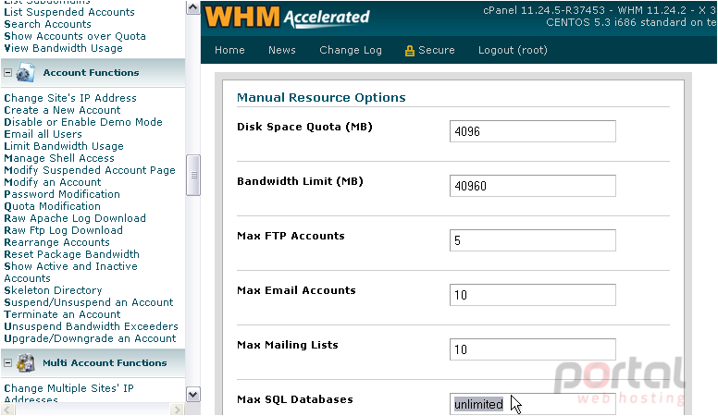
Task: Open Show Accounts over Quota link
Action: 75,36
